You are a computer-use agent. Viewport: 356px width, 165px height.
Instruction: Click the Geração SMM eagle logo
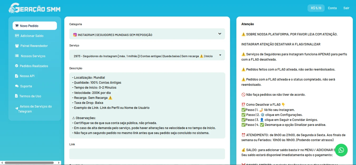click(x=35, y=8)
